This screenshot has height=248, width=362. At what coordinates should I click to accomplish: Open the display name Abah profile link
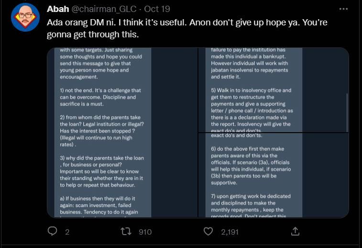point(57,9)
